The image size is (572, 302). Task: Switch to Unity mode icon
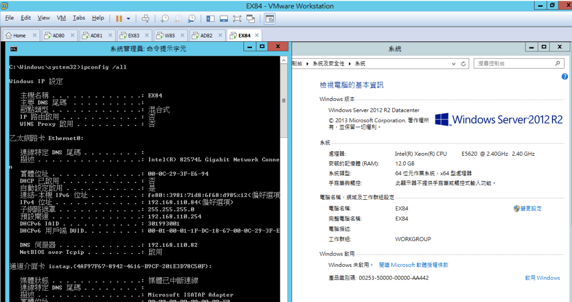(x=250, y=18)
